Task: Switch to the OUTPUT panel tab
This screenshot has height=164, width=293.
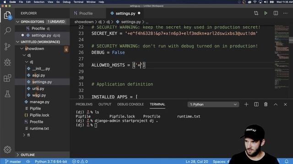Action: click(105, 104)
